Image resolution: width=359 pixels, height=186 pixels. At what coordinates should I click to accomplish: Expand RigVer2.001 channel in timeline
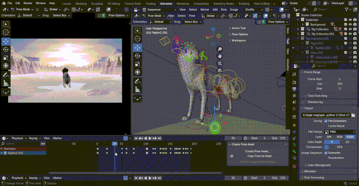[x=2, y=153]
